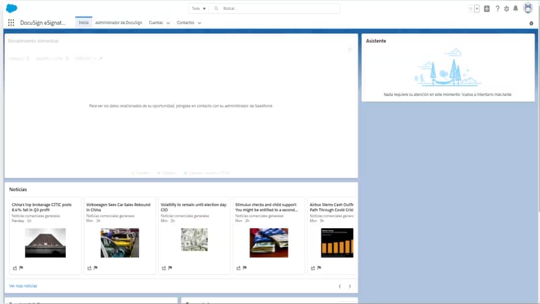Open the user profile avatar
Viewport: 540px width, 304px height.
click(528, 8)
